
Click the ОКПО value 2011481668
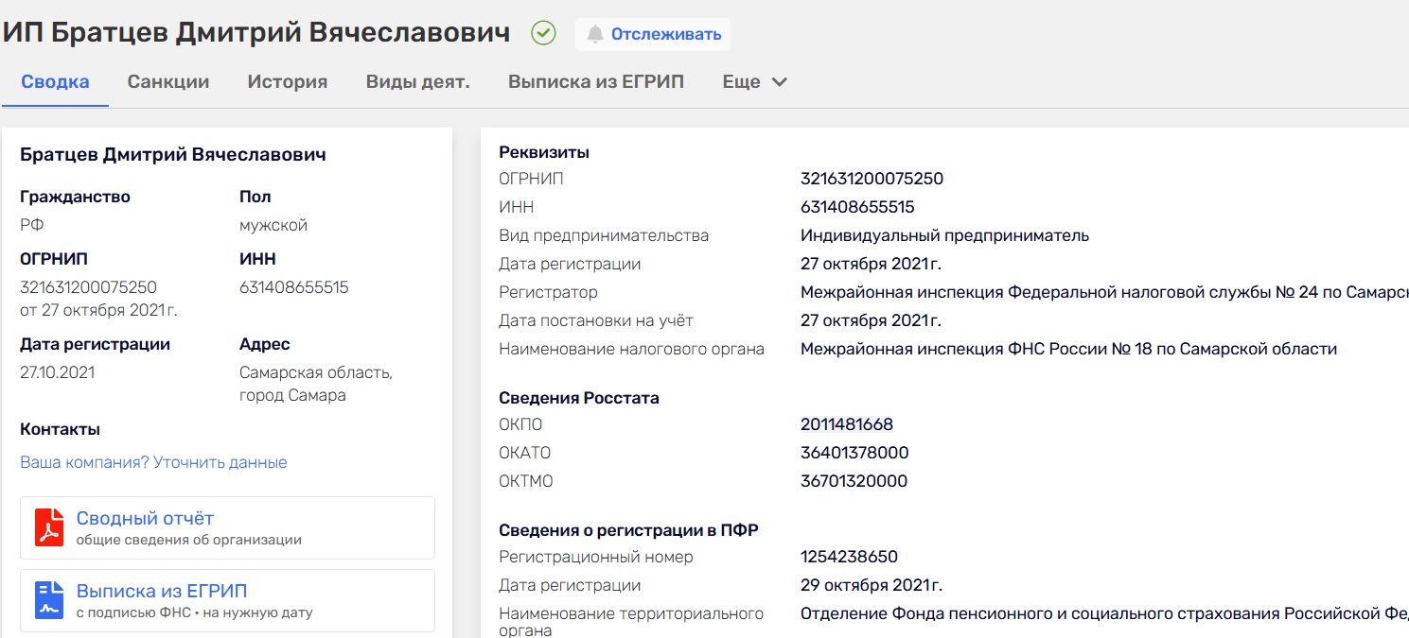tap(847, 424)
